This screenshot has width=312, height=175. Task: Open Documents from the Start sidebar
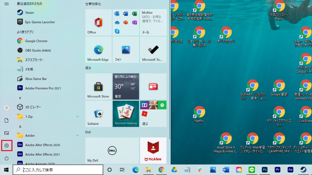(7, 120)
